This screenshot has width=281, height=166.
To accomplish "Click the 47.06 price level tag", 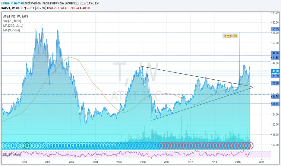I will (x=276, y=53).
